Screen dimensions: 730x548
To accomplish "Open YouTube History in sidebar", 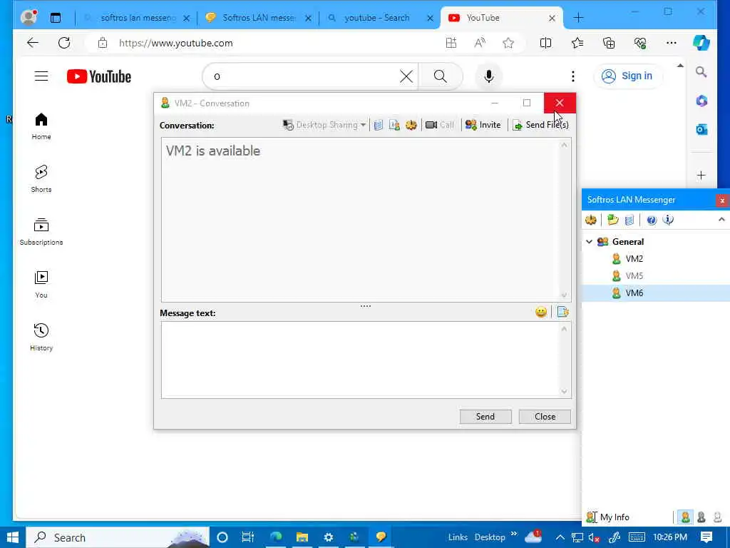I will (x=41, y=338).
